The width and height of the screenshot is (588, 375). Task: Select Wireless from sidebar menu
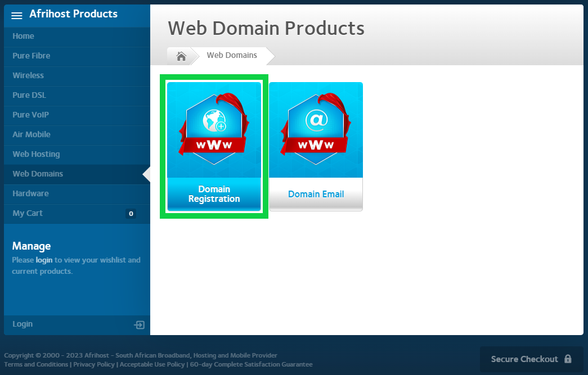tap(28, 75)
